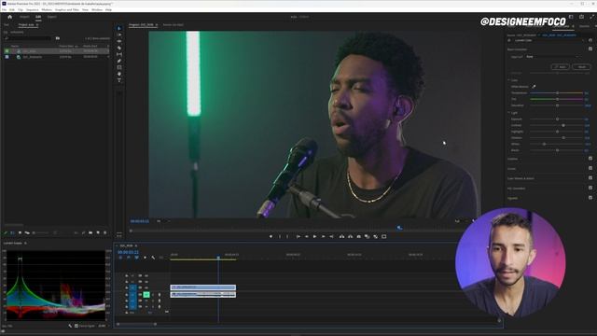
Task: Collapse the Color section in Lumetri Color
Action: [508, 80]
